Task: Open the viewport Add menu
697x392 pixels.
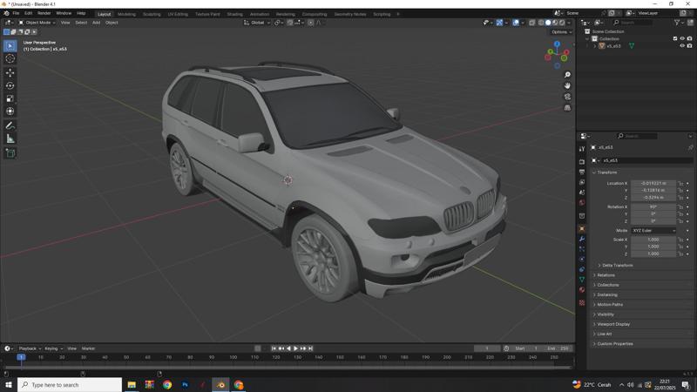Action: pos(96,23)
